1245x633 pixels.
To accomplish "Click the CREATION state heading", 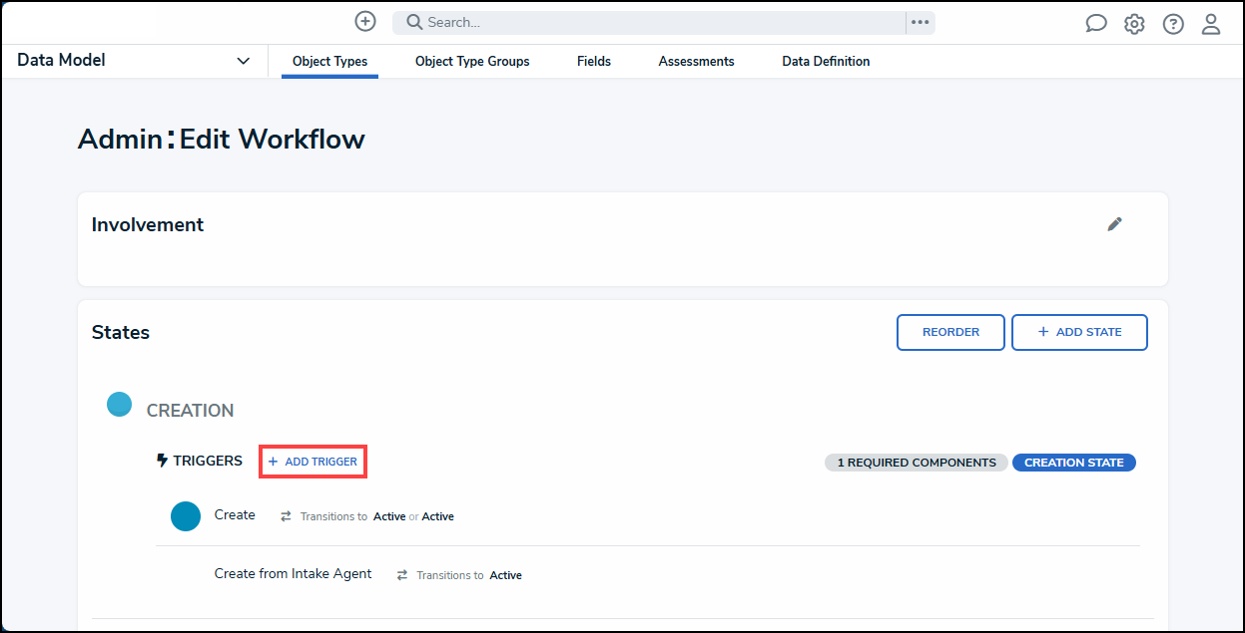I will (190, 411).
